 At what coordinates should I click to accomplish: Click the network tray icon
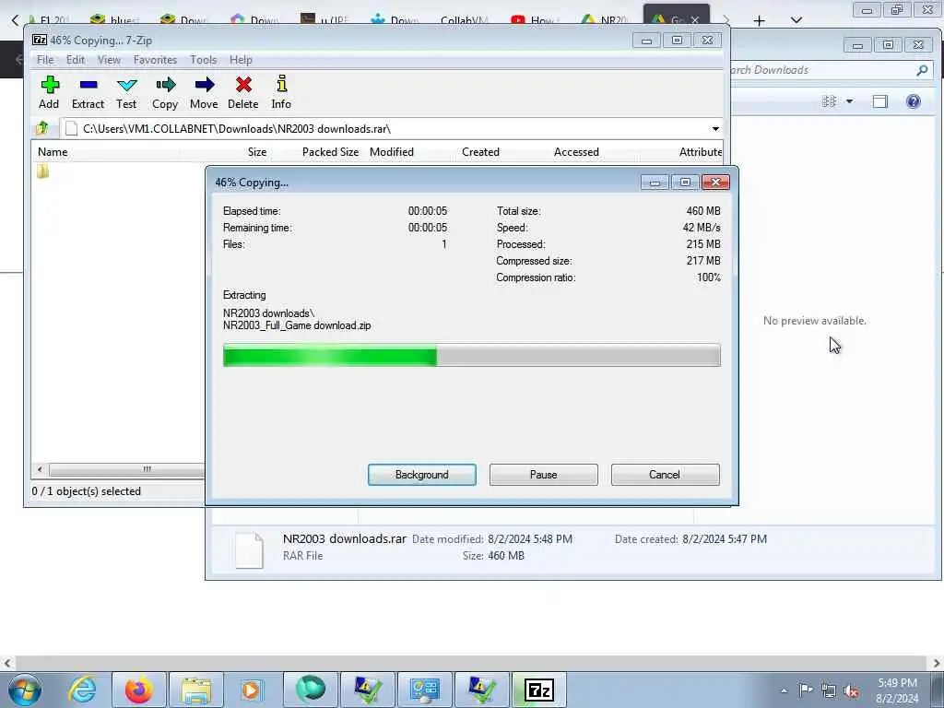(829, 690)
